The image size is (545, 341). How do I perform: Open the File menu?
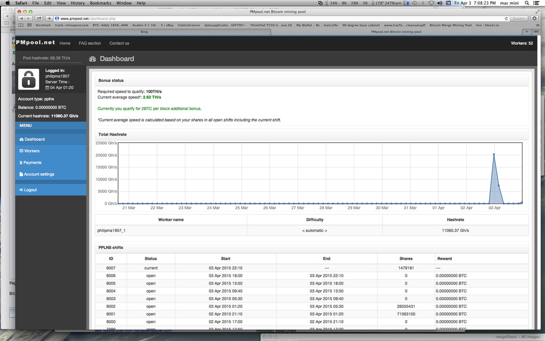(36, 3)
